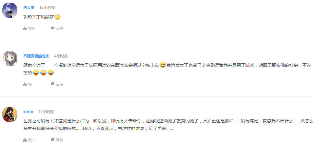318x144 pixels.
Task: Click the 4小时前 timestamp
Action: pyautogui.click(x=61, y=56)
